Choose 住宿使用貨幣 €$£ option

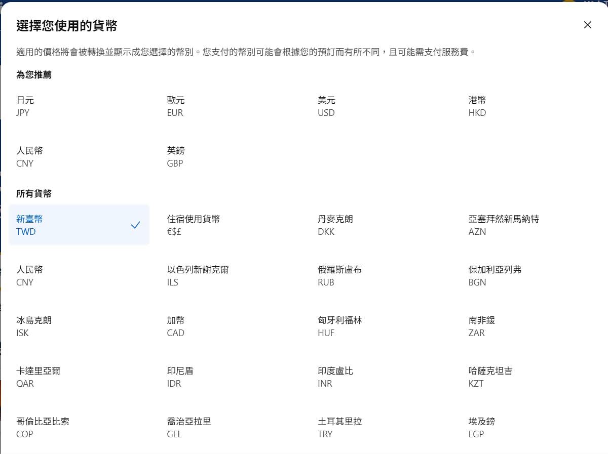[x=194, y=225]
